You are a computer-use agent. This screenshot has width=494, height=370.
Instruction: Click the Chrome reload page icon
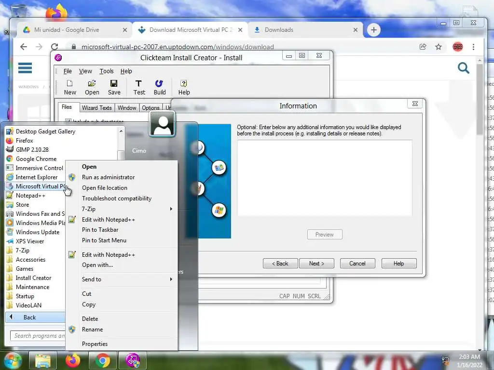(x=55, y=47)
